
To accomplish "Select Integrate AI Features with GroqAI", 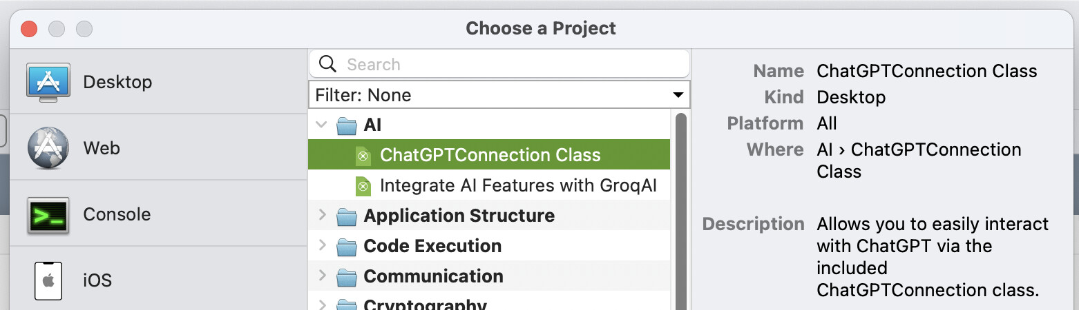I will [x=517, y=185].
